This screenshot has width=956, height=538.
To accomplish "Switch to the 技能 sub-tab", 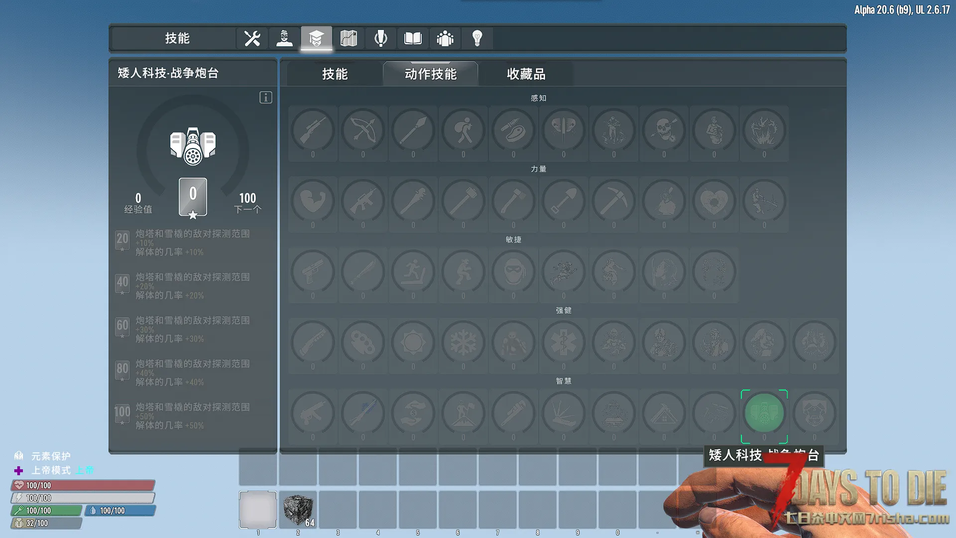I will click(335, 74).
